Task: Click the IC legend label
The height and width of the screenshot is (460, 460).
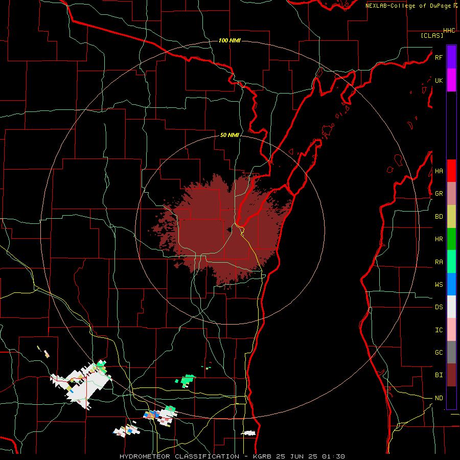Action: point(439,330)
